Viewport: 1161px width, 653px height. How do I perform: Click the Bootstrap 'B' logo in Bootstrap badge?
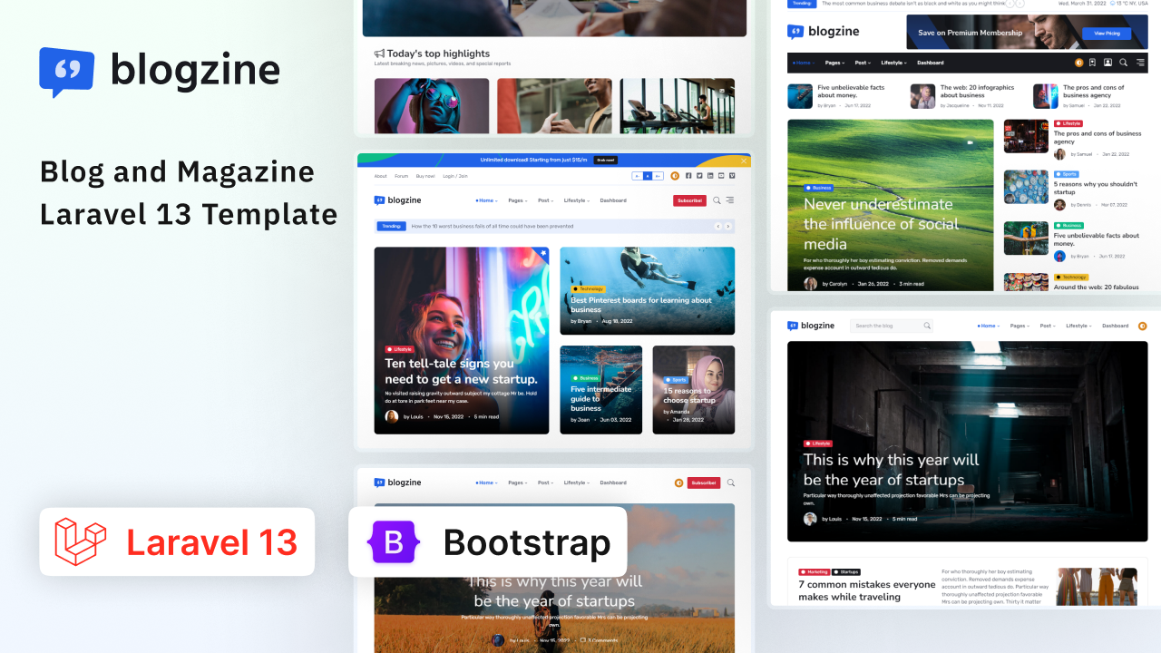point(394,542)
